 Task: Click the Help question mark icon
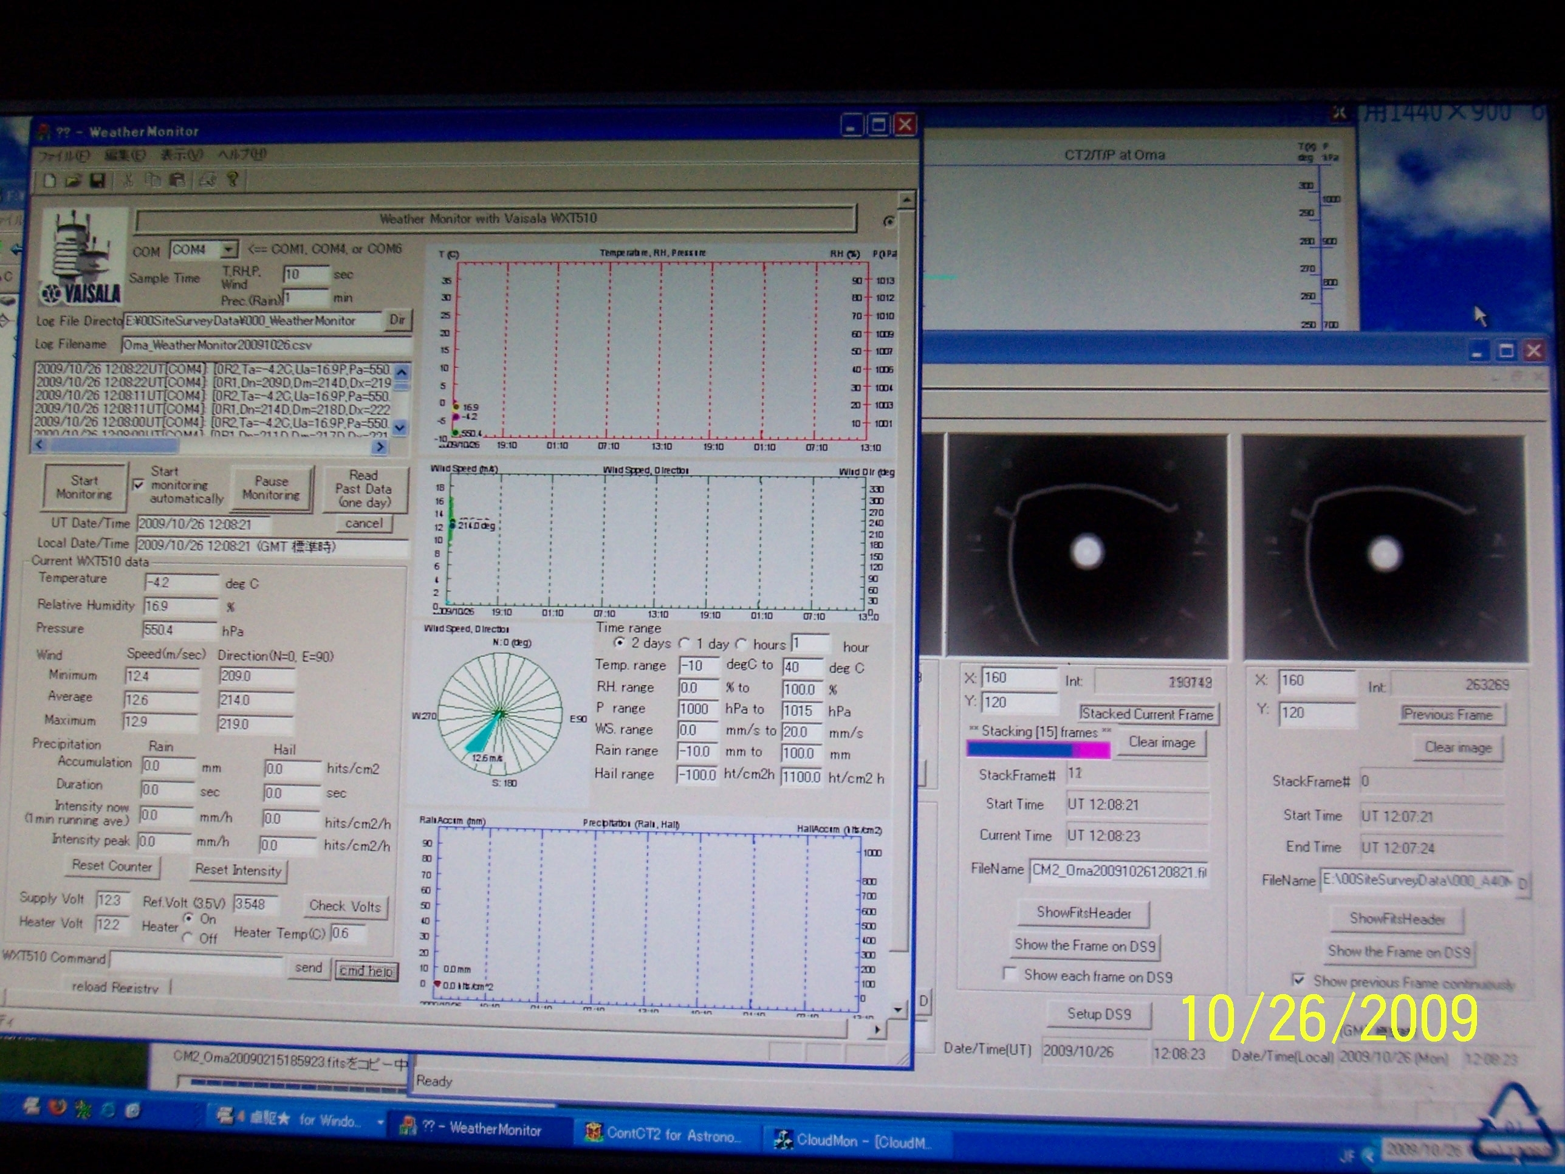coord(232,180)
